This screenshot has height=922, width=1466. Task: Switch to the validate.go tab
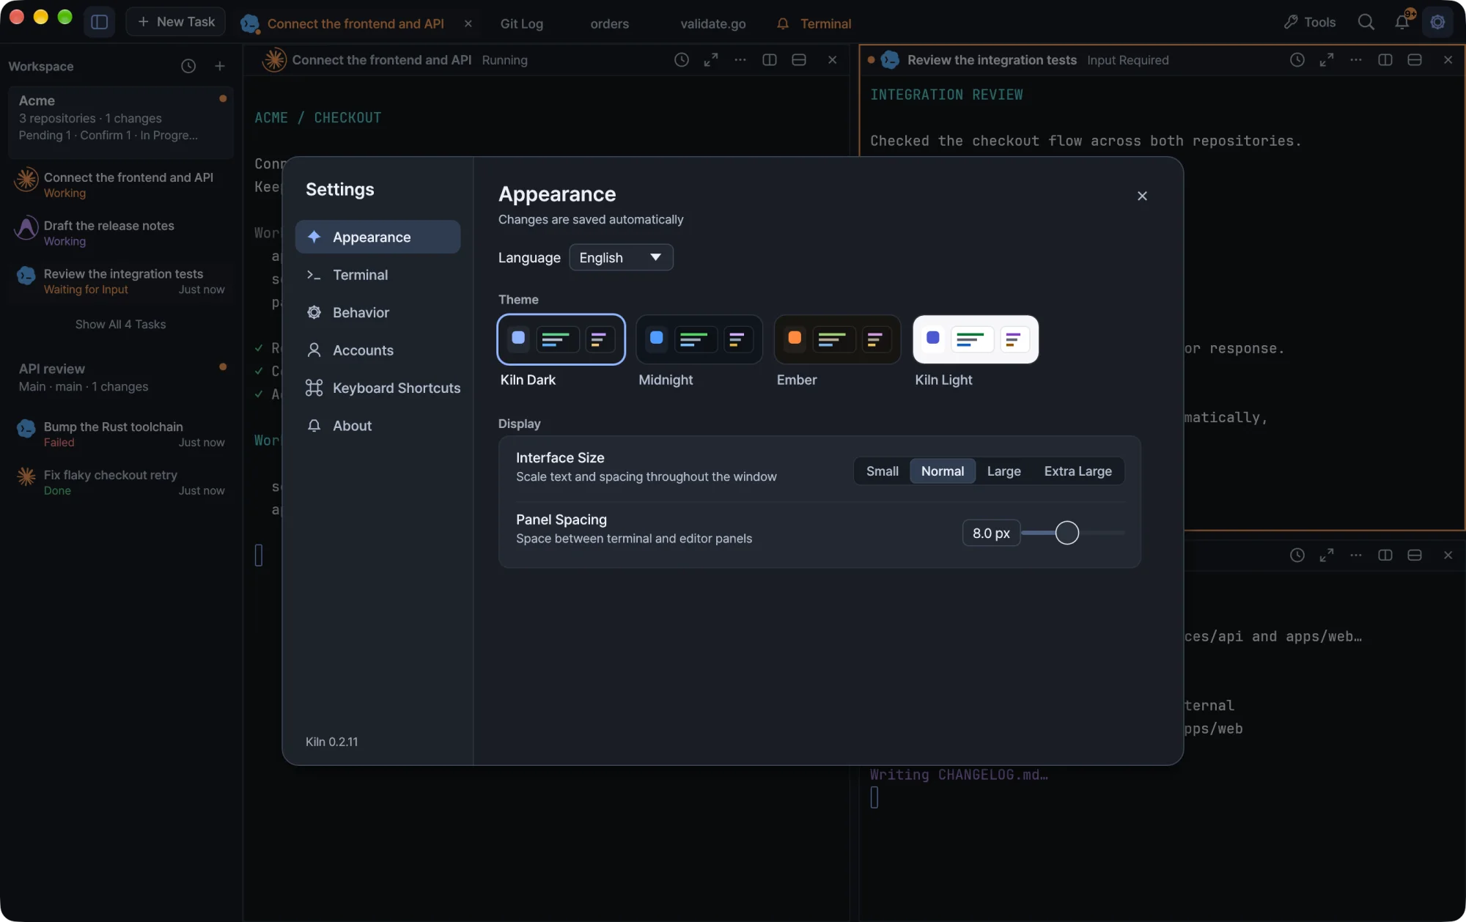click(712, 23)
